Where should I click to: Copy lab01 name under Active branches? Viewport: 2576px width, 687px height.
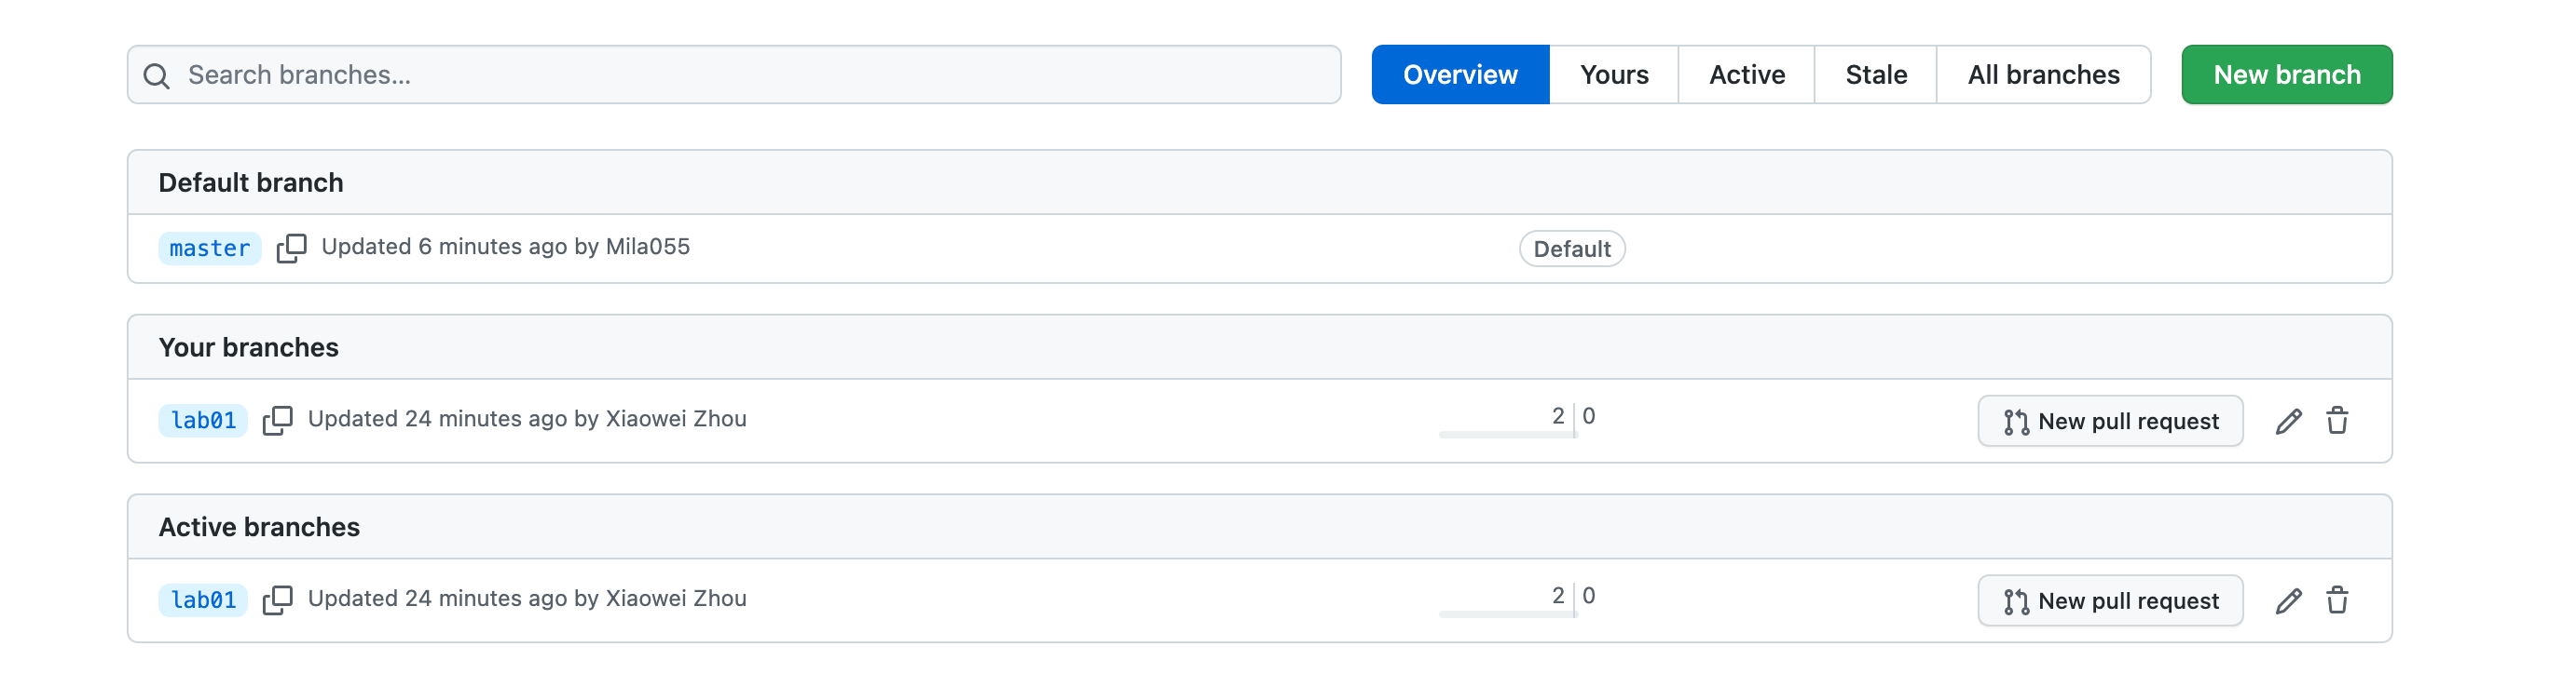(277, 600)
